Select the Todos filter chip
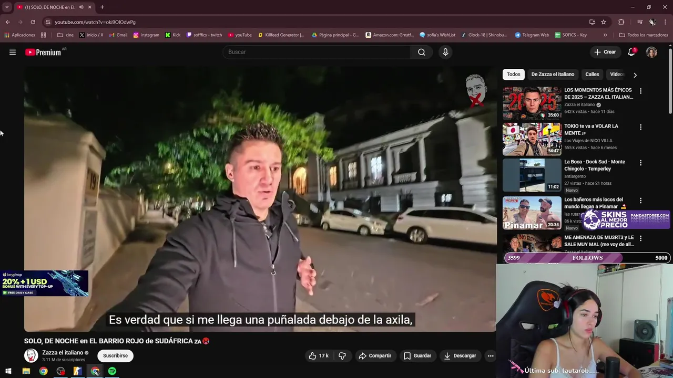The height and width of the screenshot is (378, 673). [x=514, y=75]
